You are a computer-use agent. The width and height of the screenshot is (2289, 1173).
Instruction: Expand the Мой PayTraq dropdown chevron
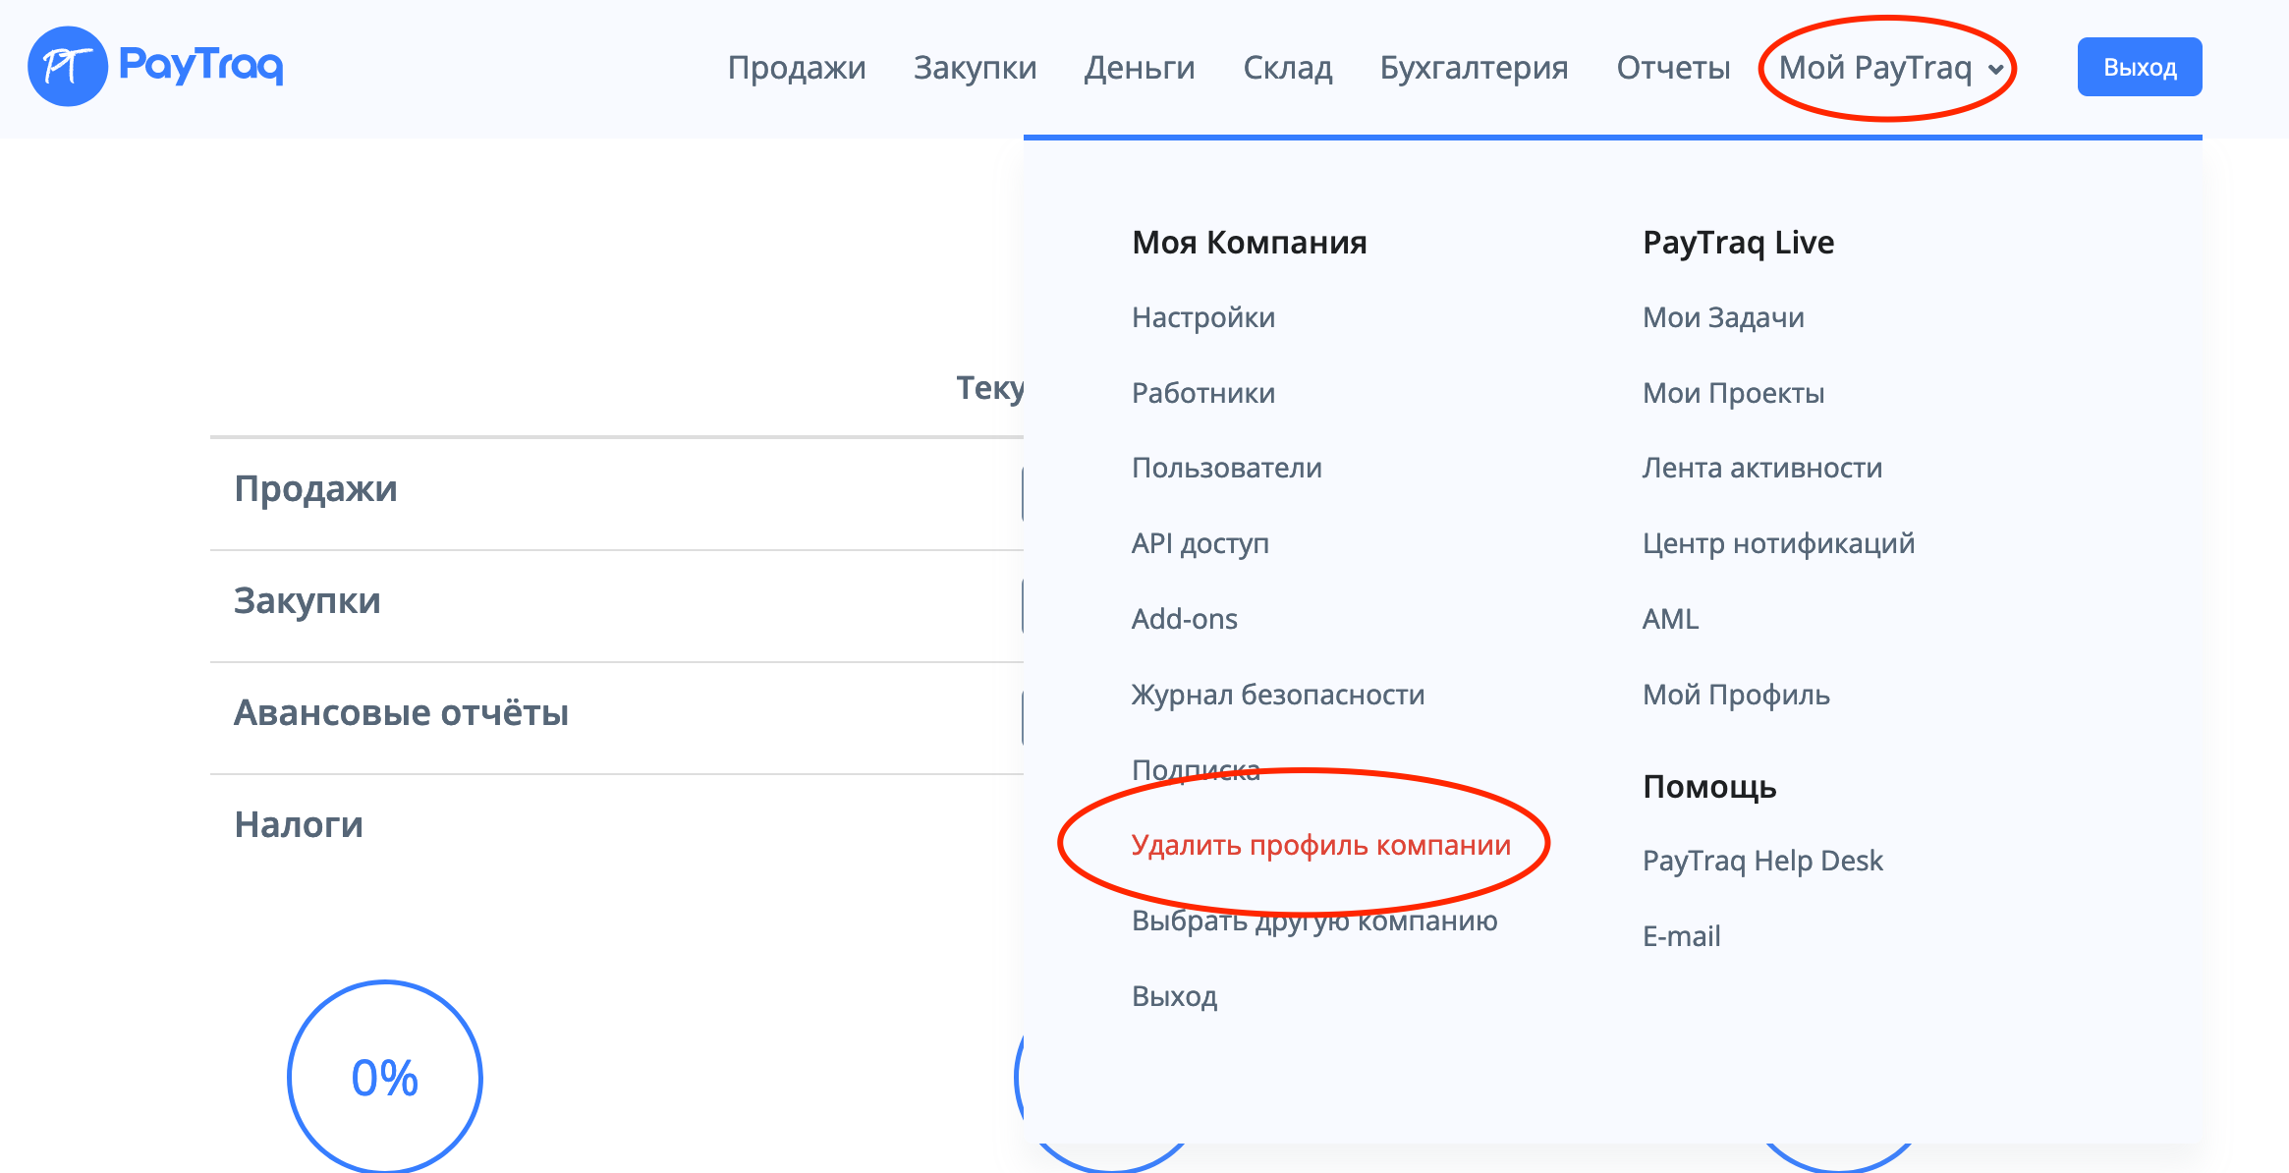(1995, 69)
